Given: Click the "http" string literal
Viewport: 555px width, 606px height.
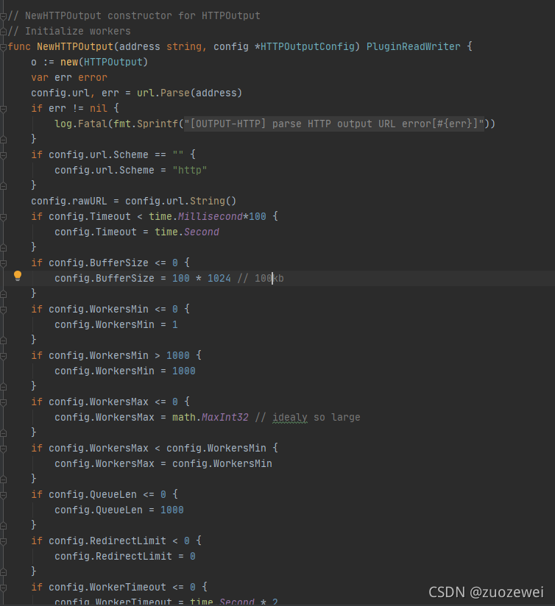Looking at the screenshot, I should [189, 171].
